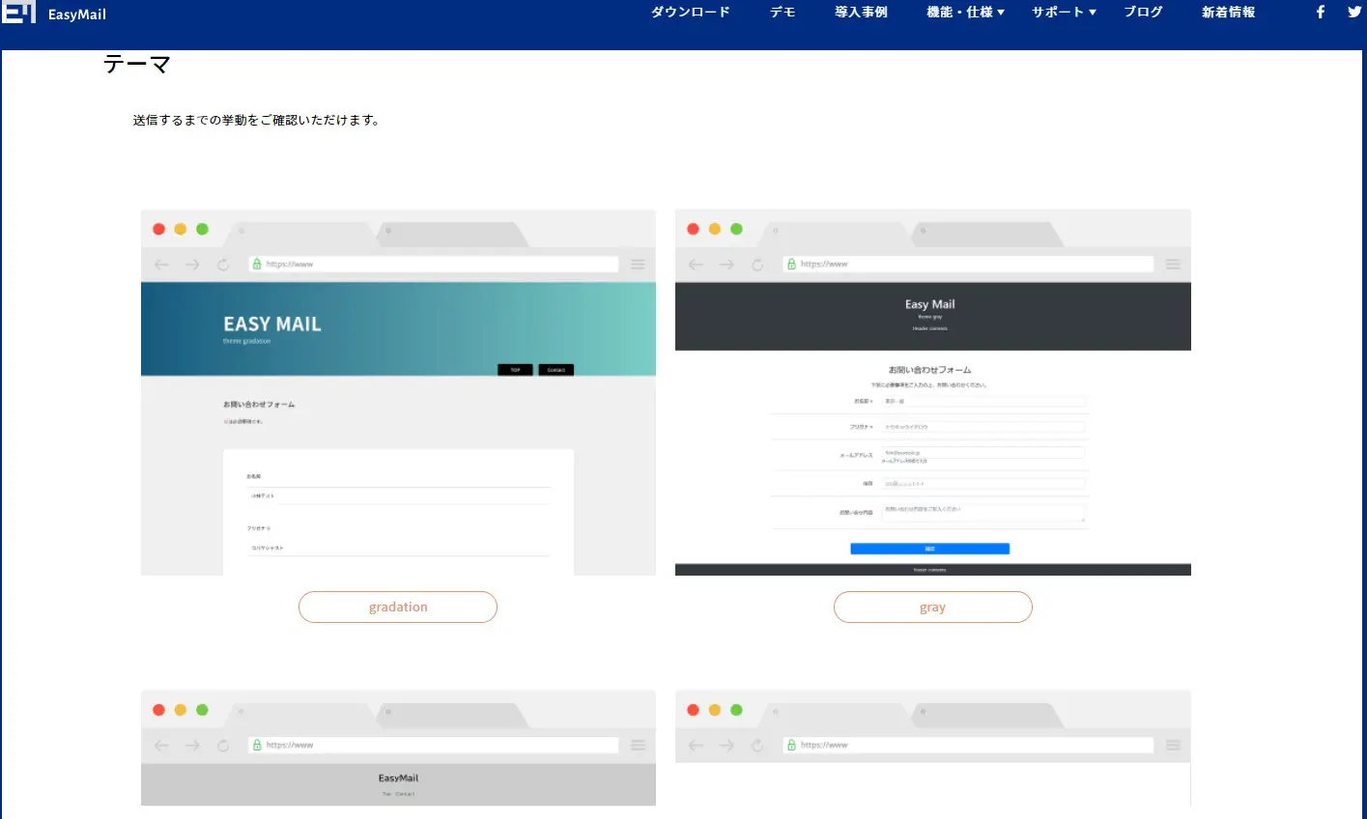
Task: Expand the 機能・仕様 dropdown menu
Action: [x=963, y=13]
